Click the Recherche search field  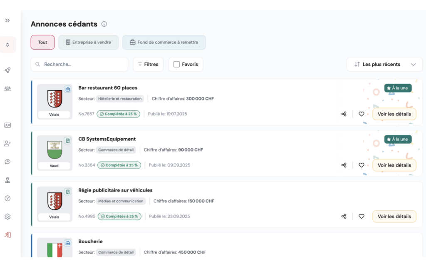tap(83, 65)
